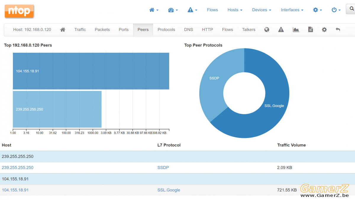Viewport: 355px width, 200px height.
Task: Open the Flows link in navbar
Action: click(x=212, y=10)
